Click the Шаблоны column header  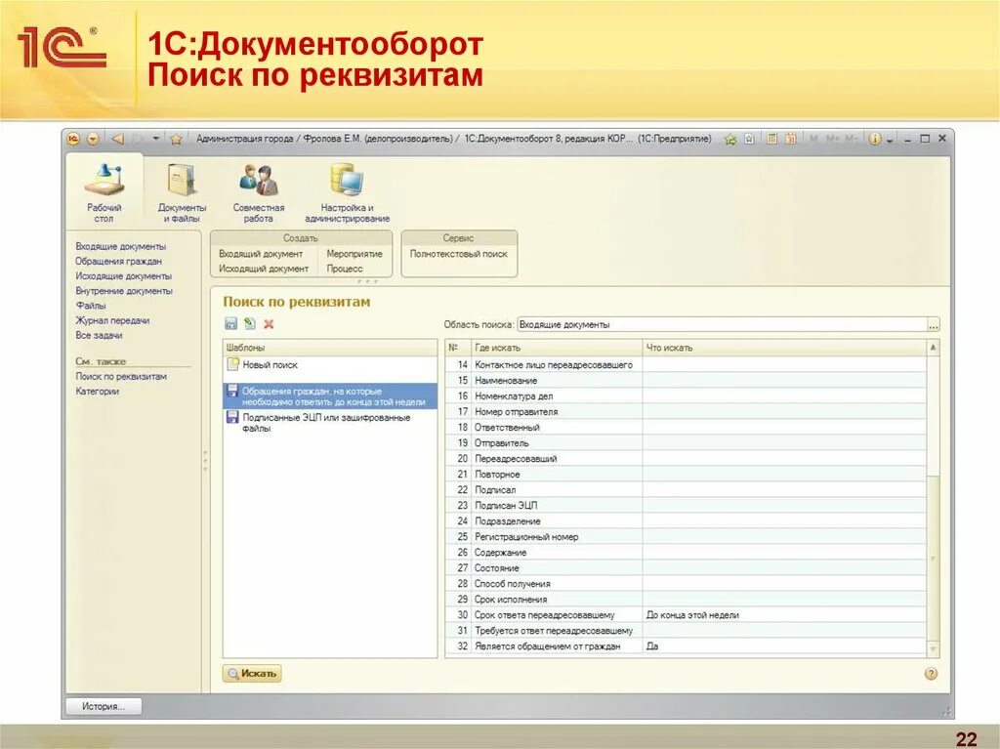point(330,348)
